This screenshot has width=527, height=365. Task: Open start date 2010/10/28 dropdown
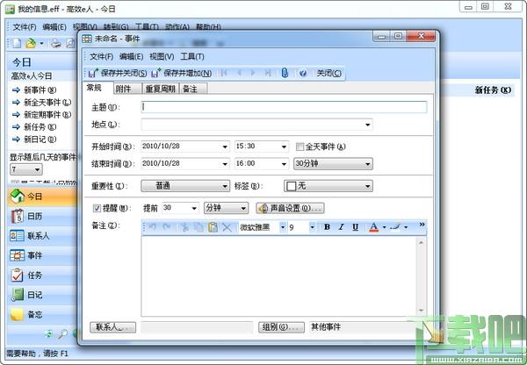click(x=225, y=147)
